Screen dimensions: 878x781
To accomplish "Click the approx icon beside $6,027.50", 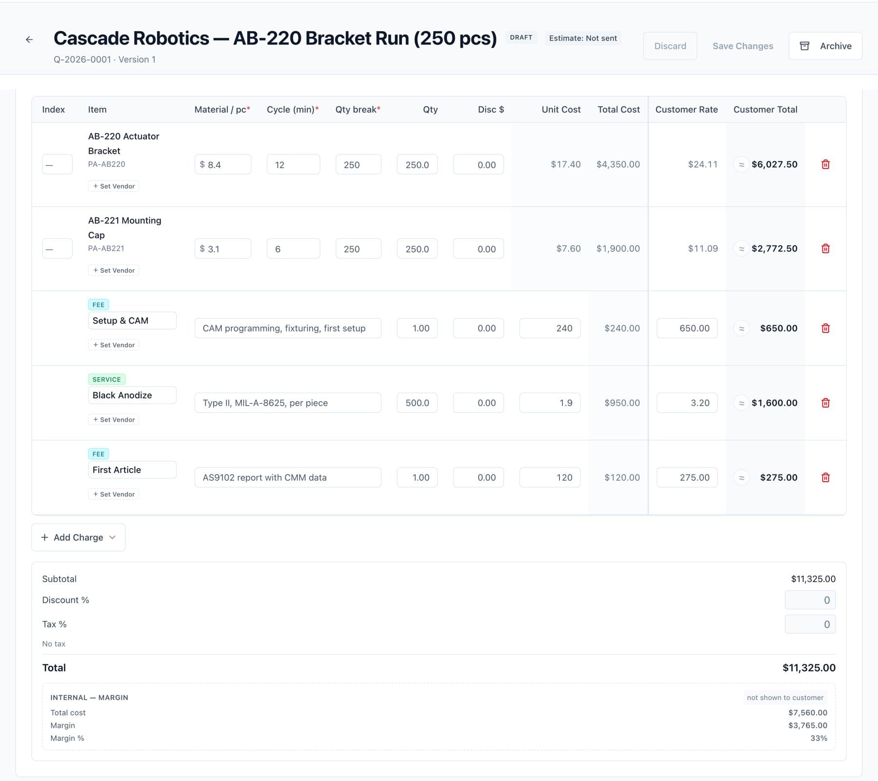I will click(741, 165).
